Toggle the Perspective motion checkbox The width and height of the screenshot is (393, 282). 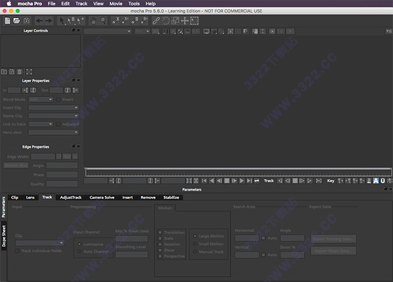[160, 256]
